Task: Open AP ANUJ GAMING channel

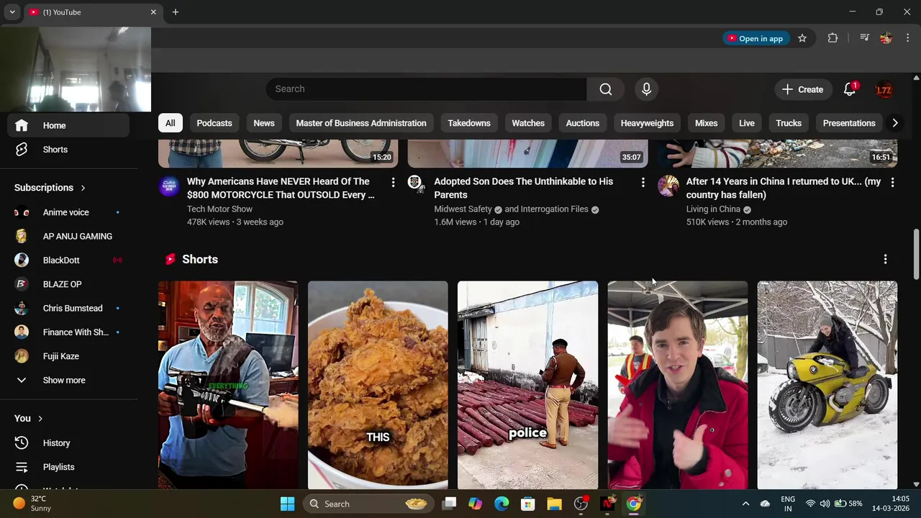Action: click(68, 236)
